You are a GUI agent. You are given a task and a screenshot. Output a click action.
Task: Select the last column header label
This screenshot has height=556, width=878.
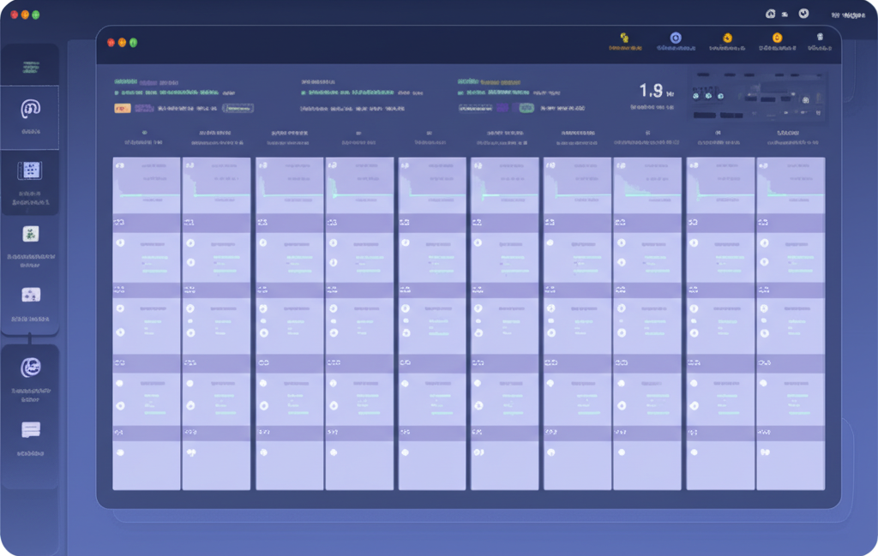tap(791, 138)
